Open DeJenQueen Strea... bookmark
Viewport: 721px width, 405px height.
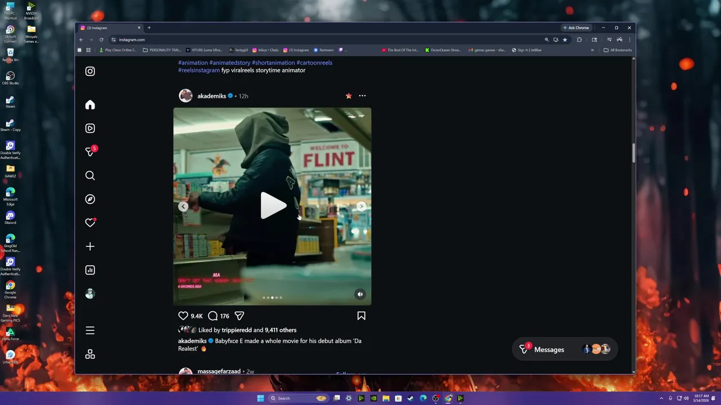coord(443,50)
